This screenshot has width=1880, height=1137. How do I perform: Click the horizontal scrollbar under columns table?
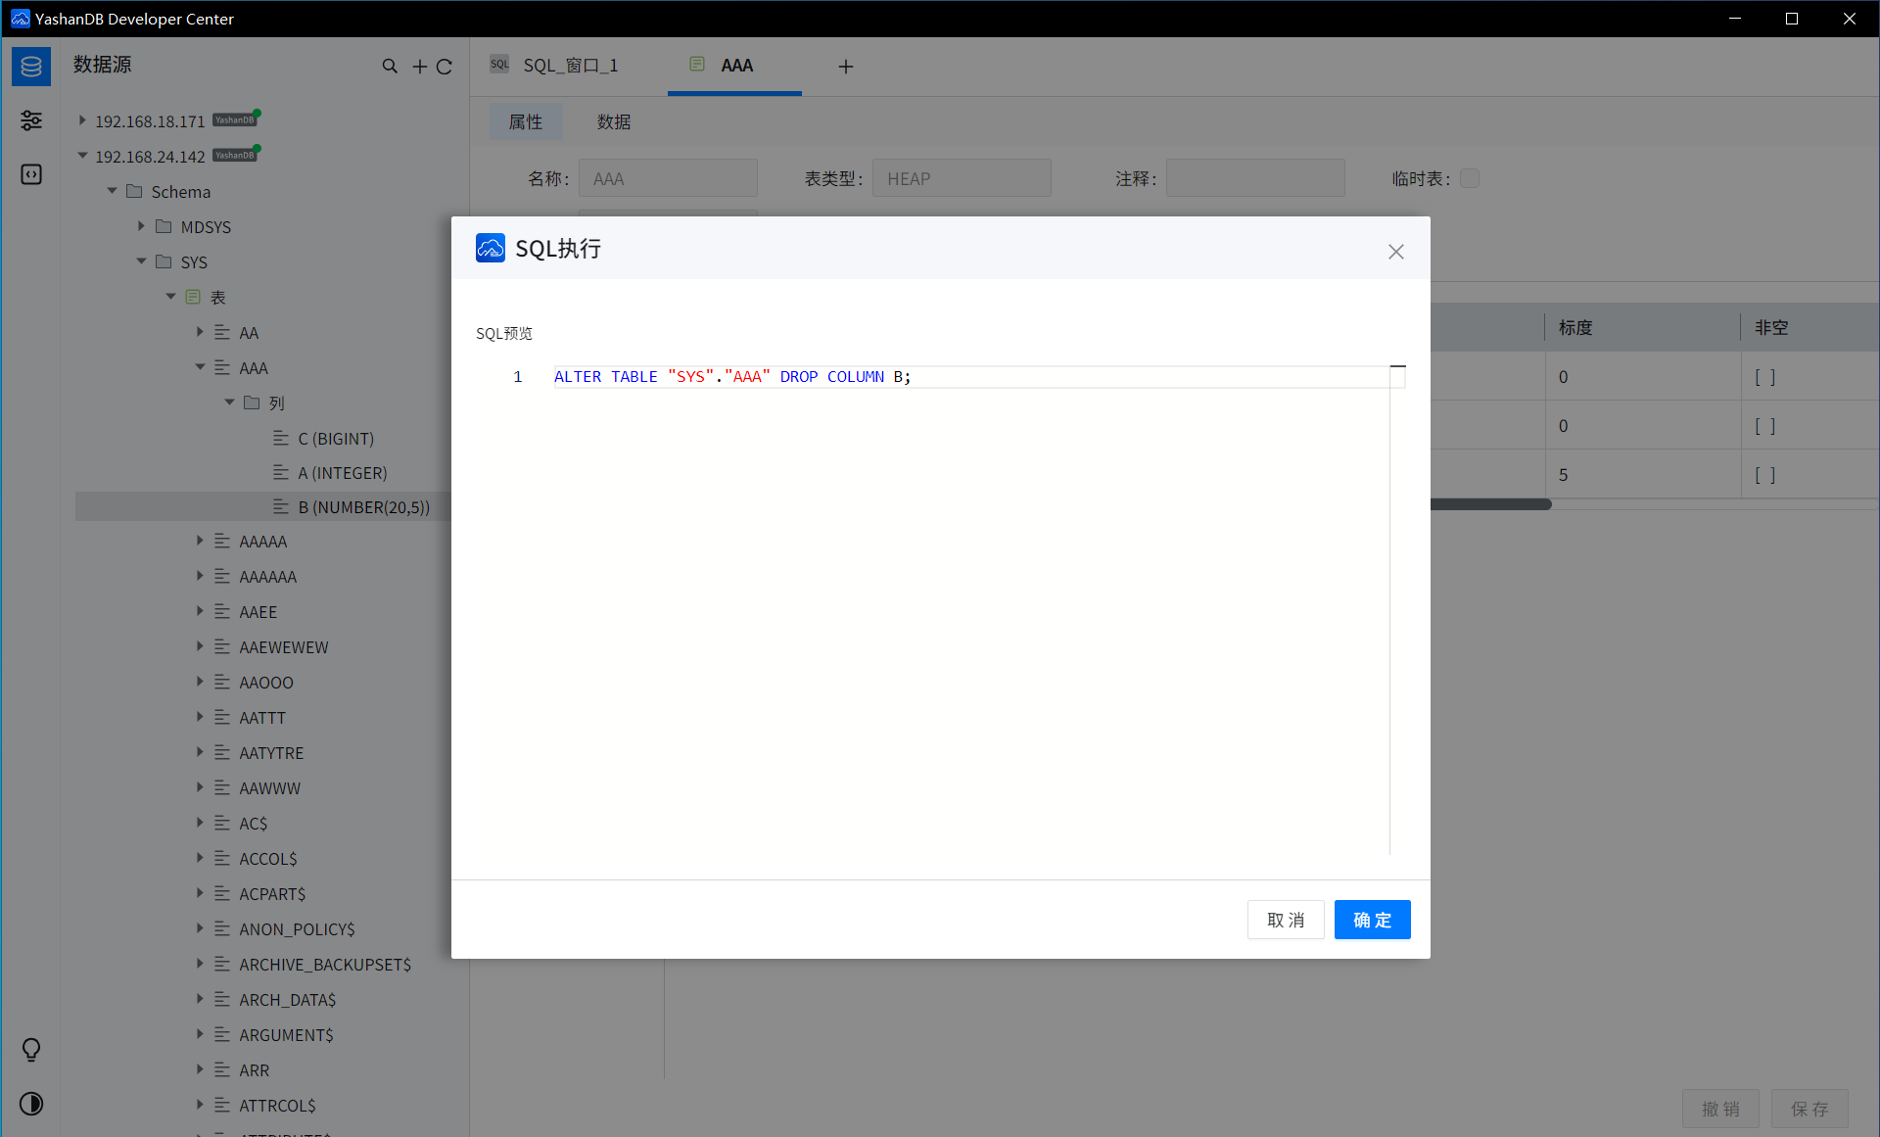[x=1490, y=505]
